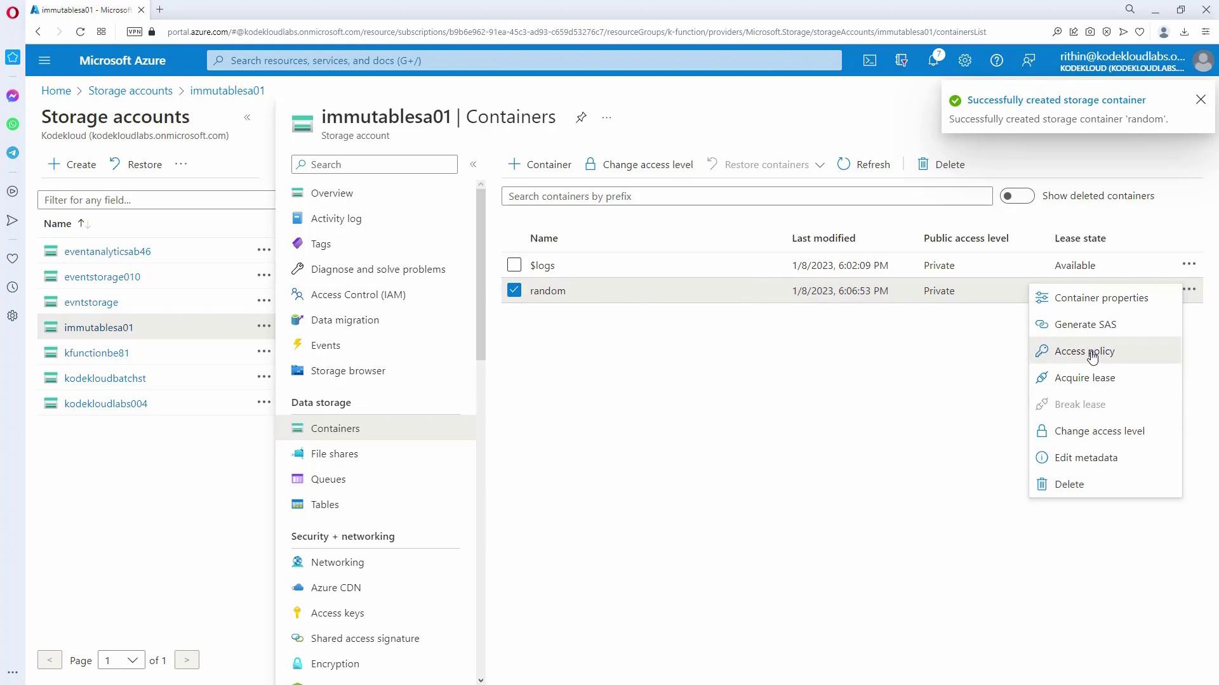Click the add Container button
Screen dimensions: 1219x685
point(540,164)
